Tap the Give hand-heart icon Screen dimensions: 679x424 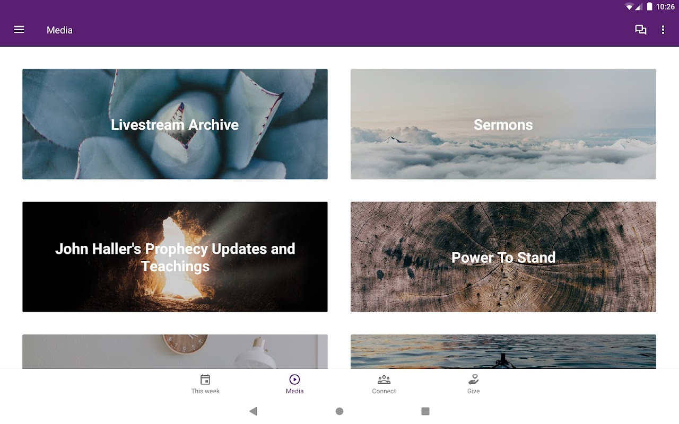(473, 379)
